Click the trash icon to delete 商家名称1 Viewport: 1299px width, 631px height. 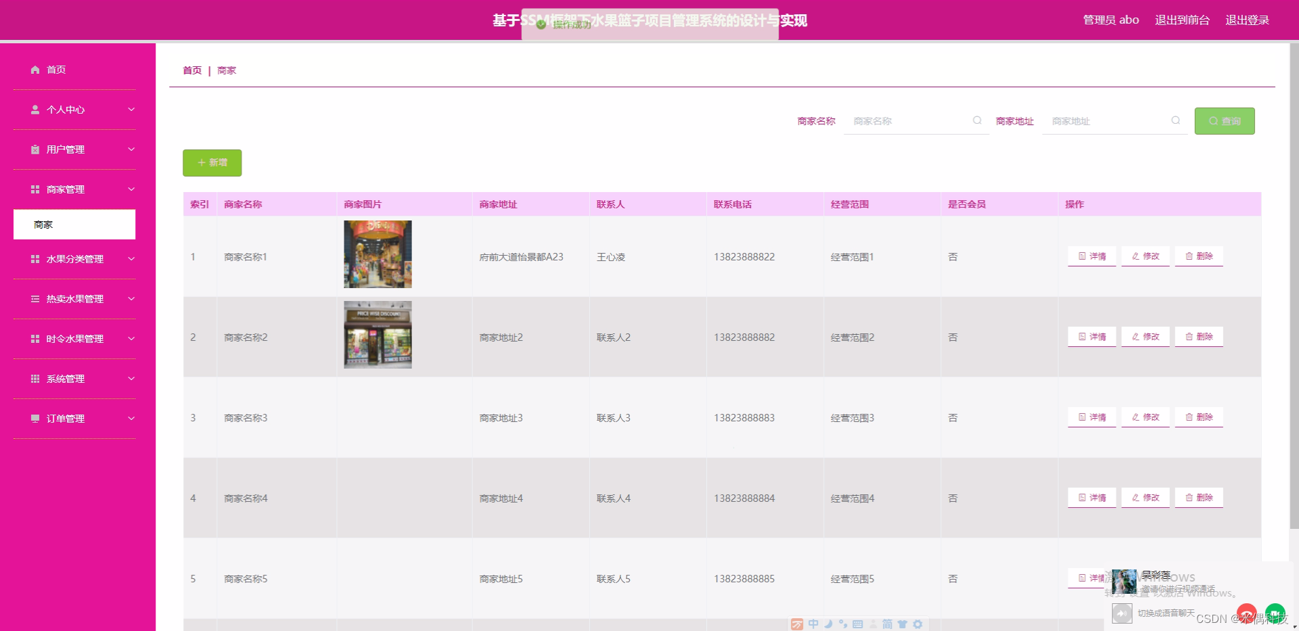[1189, 256]
